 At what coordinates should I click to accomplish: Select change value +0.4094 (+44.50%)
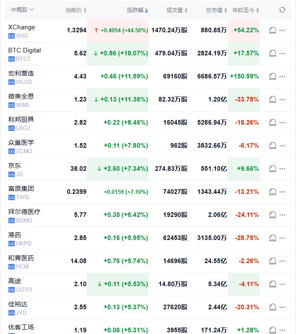point(124,30)
